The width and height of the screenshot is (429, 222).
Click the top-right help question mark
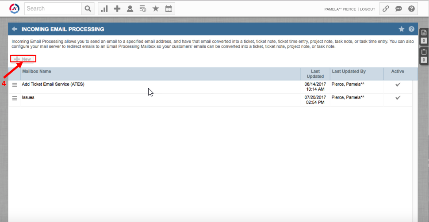411,8
